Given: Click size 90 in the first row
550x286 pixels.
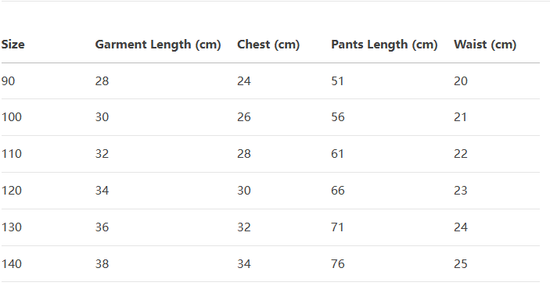Looking at the screenshot, I should [x=8, y=81].
